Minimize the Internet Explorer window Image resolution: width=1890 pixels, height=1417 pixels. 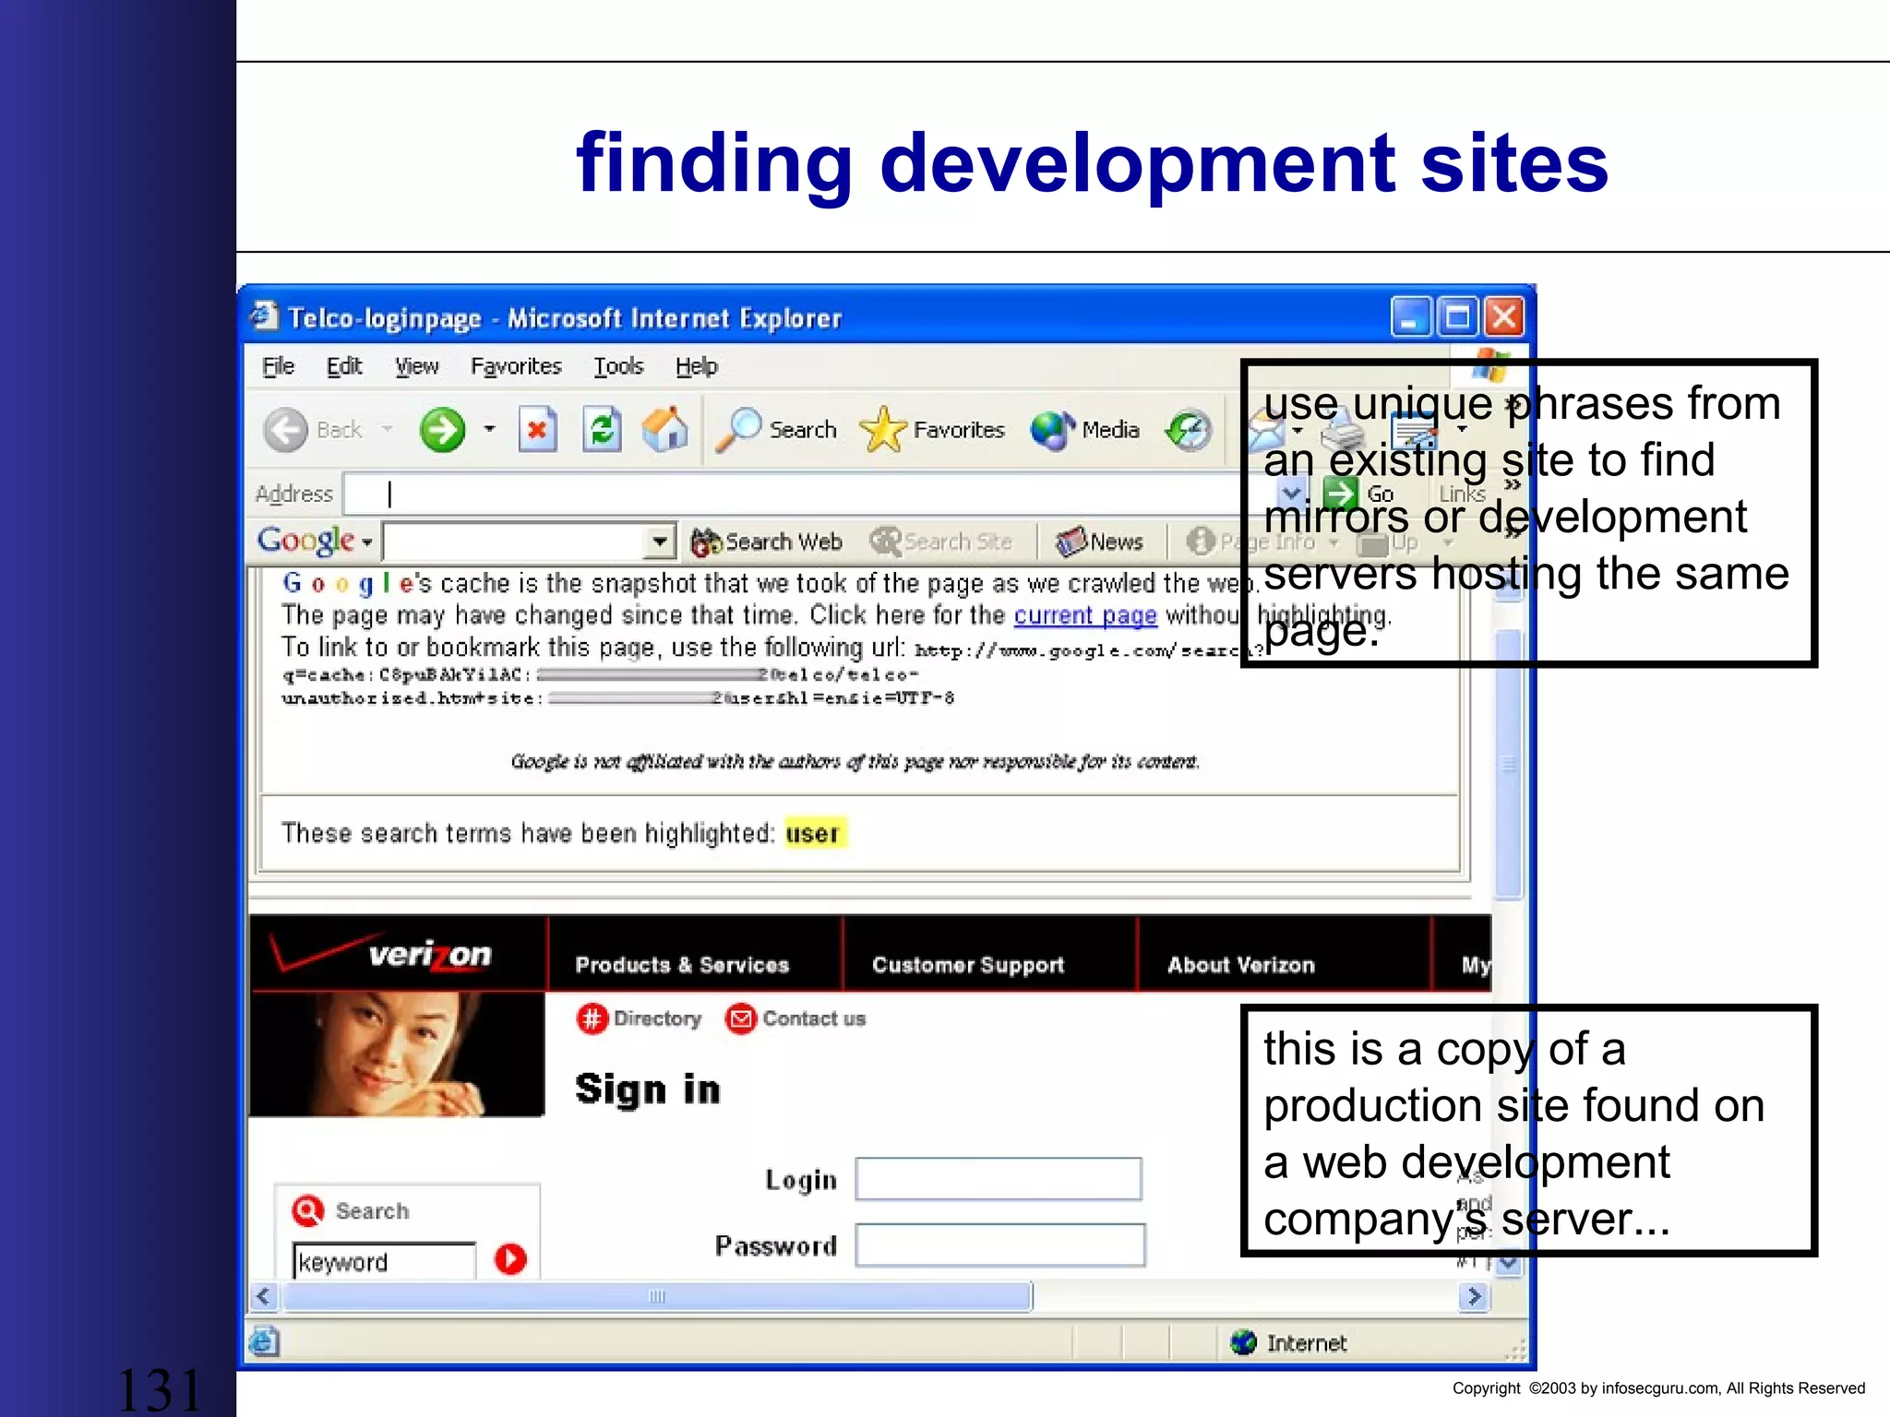[1410, 317]
